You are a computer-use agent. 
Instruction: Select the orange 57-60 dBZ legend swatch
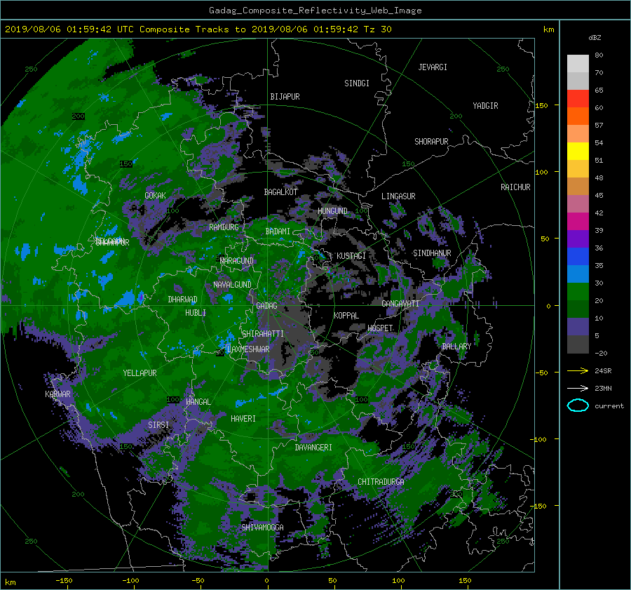tap(578, 116)
